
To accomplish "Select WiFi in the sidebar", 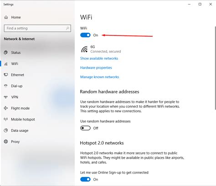I will tap(15, 64).
